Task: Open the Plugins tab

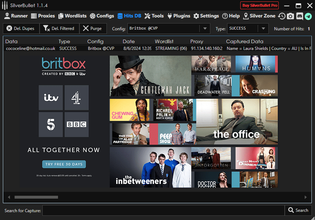Action: tap(179, 16)
